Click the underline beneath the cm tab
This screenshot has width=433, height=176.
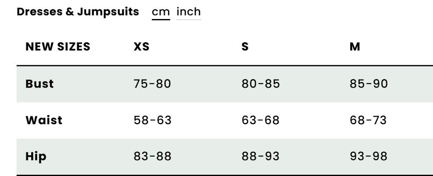click(x=161, y=19)
